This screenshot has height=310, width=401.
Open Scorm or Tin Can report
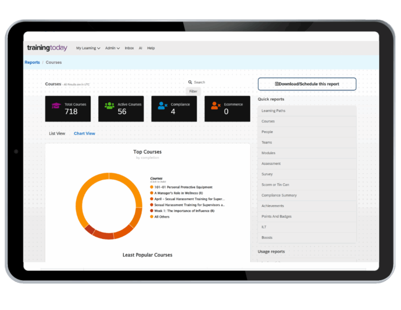(x=307, y=185)
